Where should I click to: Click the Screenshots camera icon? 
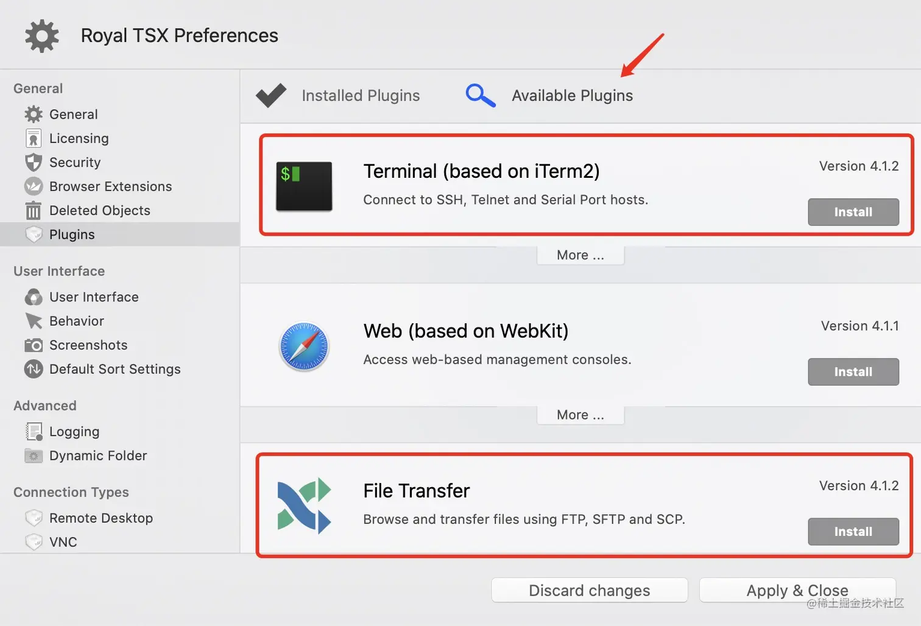point(34,345)
